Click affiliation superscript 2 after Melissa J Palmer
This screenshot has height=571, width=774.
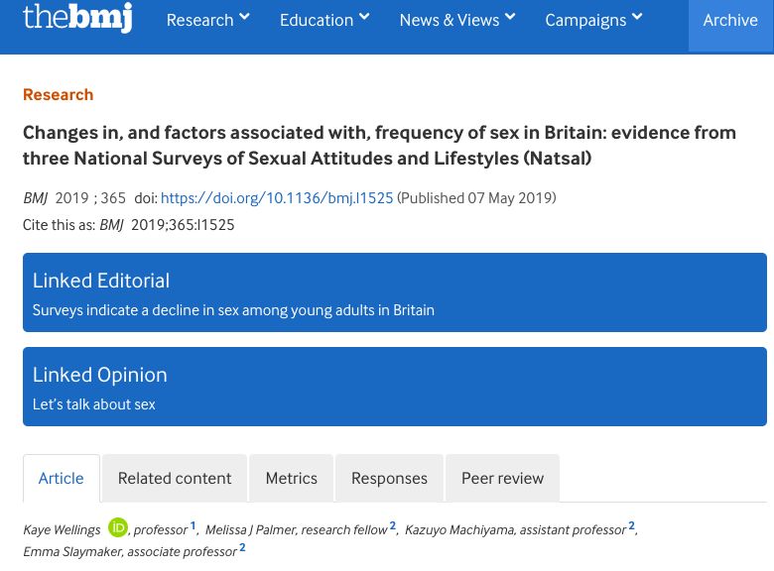pyautogui.click(x=392, y=526)
